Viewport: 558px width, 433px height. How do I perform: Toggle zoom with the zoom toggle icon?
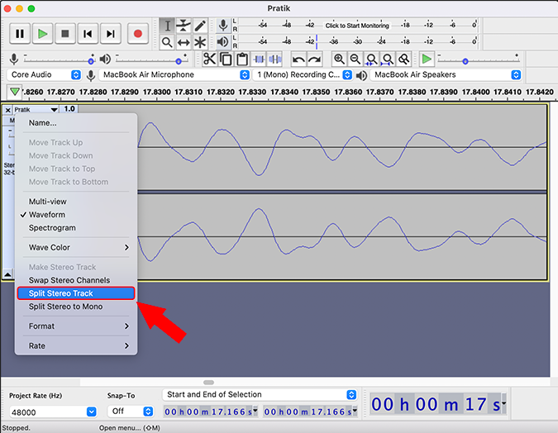coord(404,59)
